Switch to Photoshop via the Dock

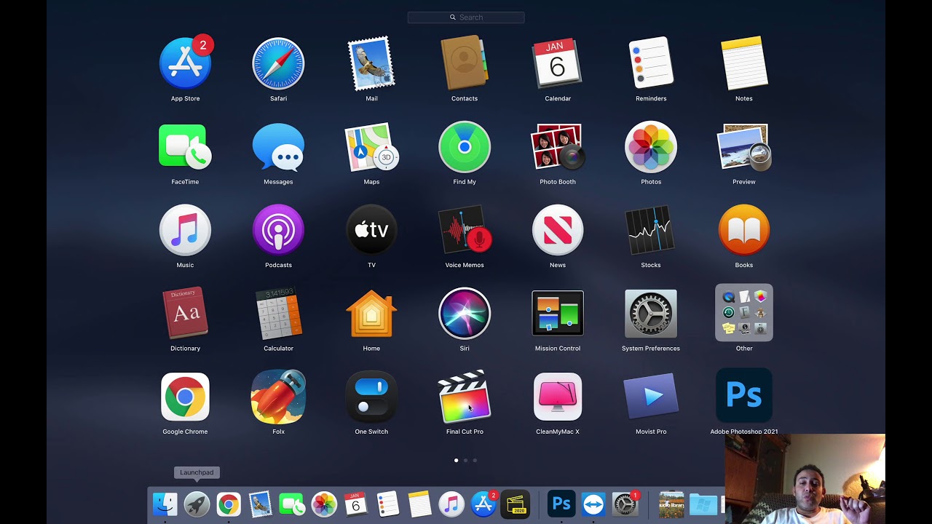pyautogui.click(x=561, y=504)
